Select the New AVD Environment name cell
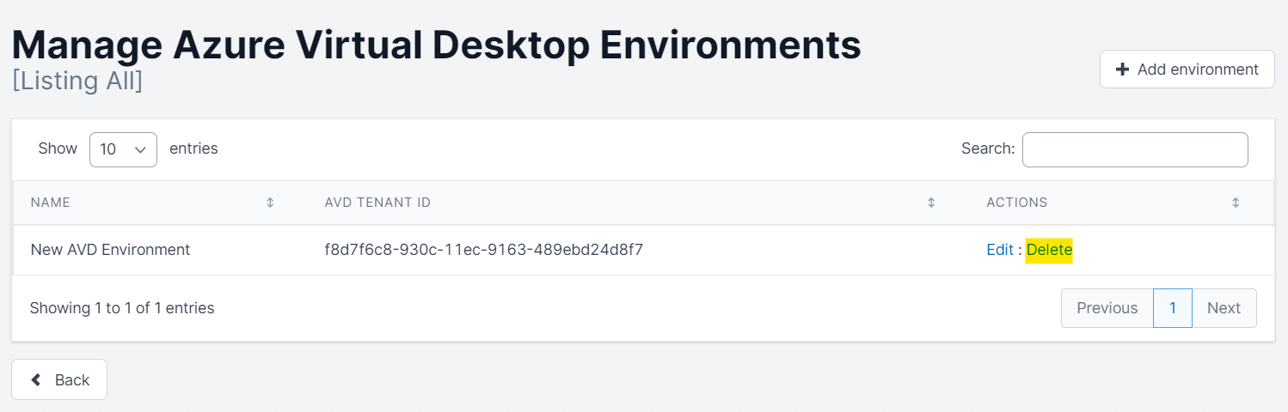1288x412 pixels. click(x=110, y=250)
